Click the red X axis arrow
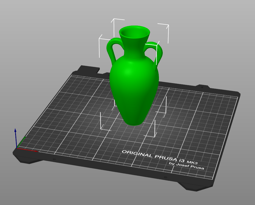Image resolution: width=255 pixels, height=205 pixels. [27, 150]
